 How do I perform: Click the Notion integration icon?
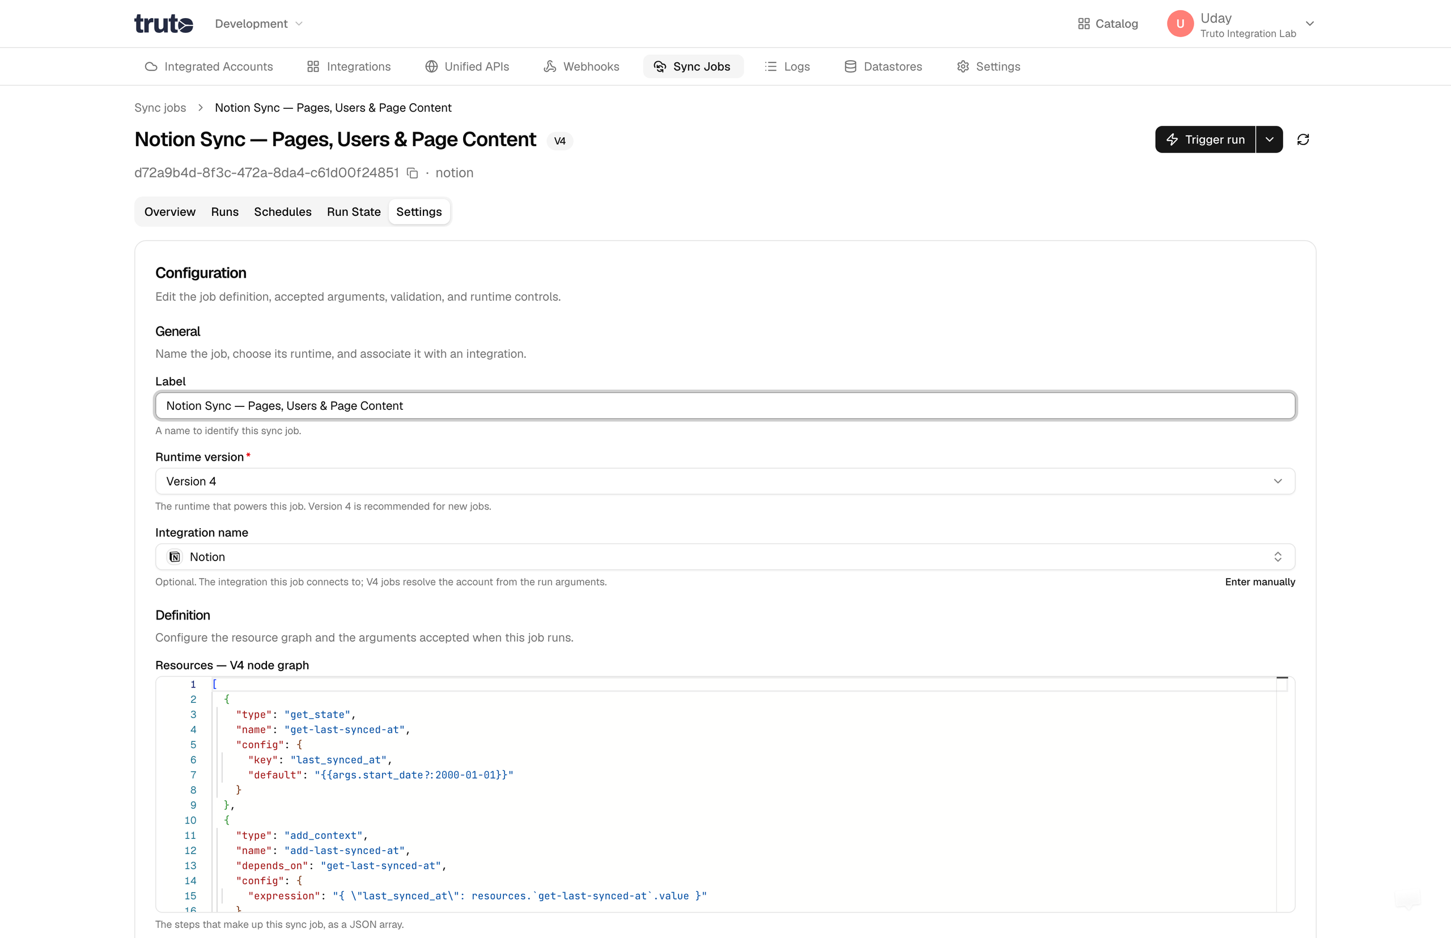pos(175,557)
